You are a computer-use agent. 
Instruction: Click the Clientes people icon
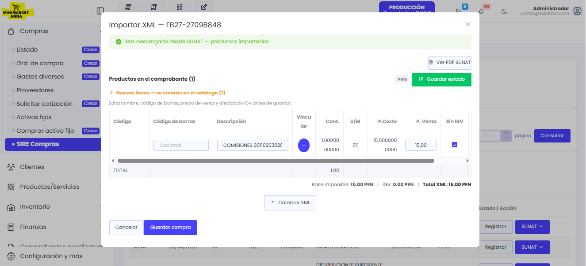pyautogui.click(x=11, y=167)
